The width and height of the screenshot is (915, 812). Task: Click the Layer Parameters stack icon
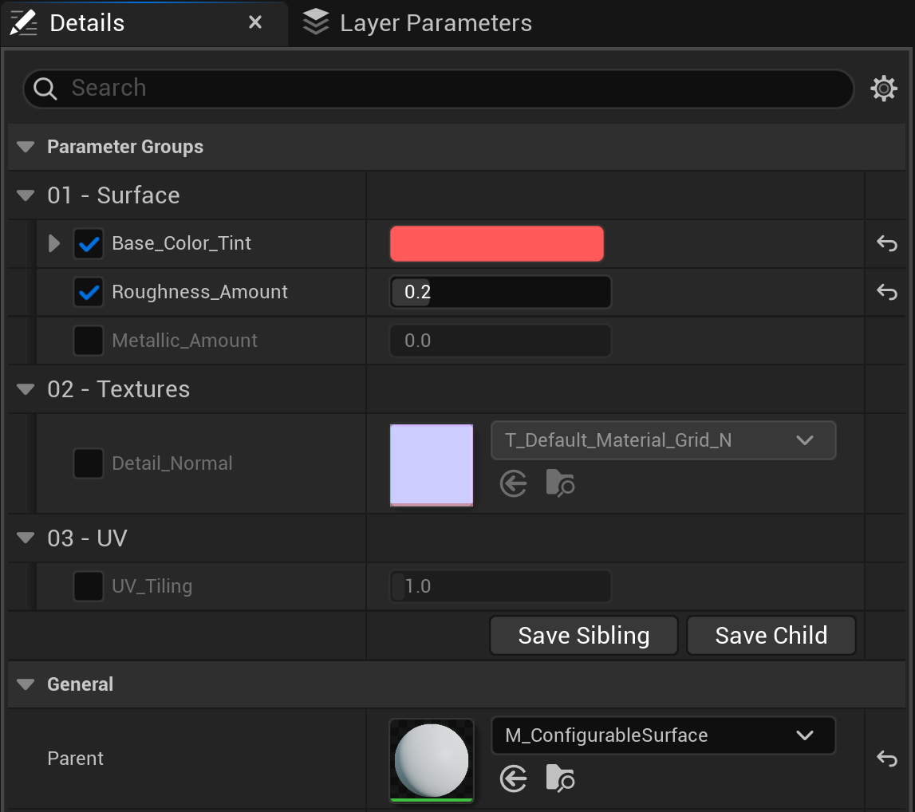click(x=316, y=22)
